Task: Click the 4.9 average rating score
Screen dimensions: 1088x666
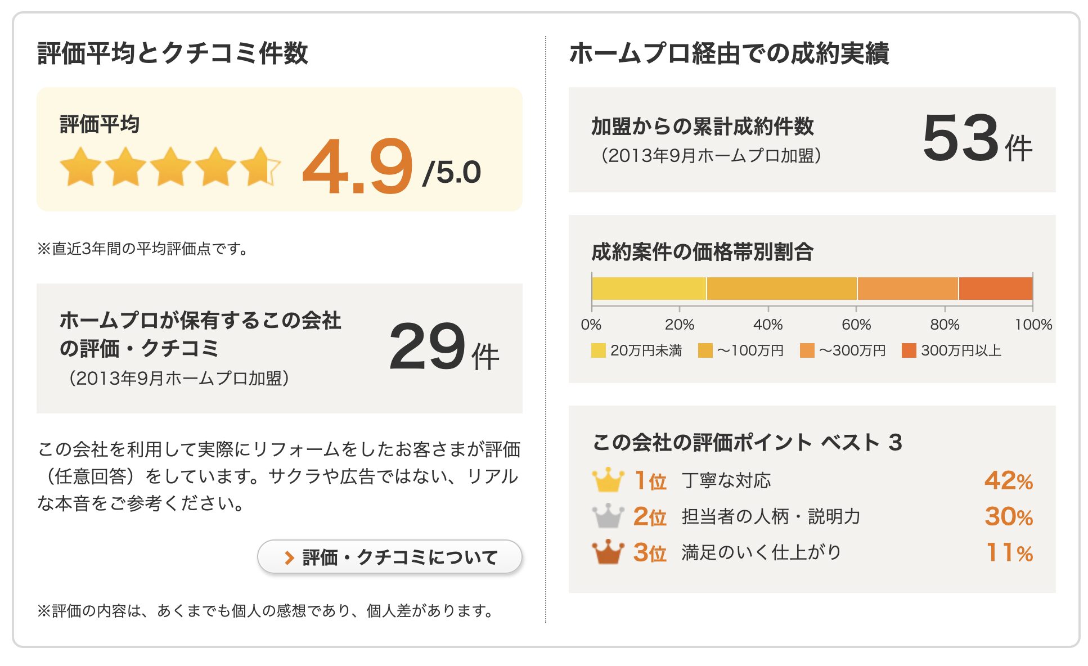Action: click(358, 167)
